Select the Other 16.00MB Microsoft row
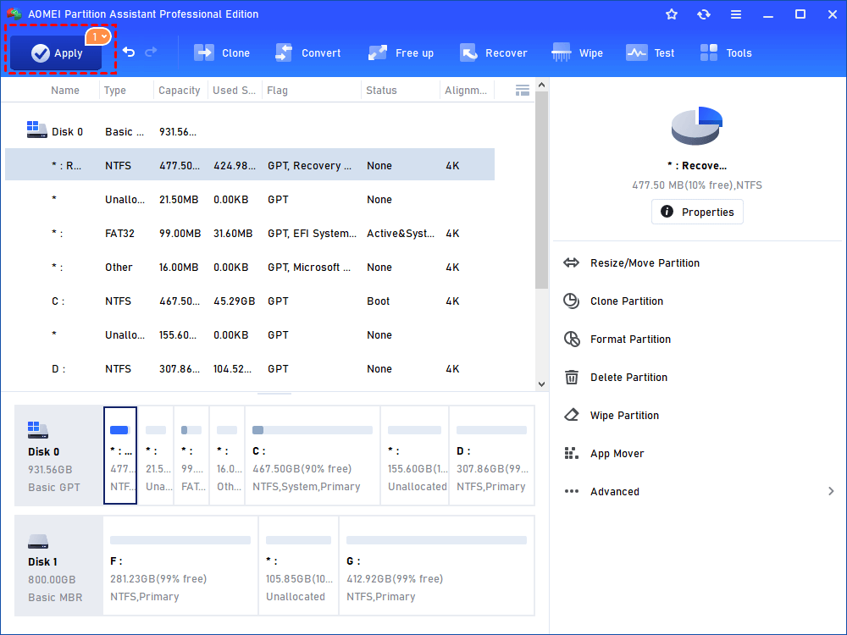 pos(250,268)
